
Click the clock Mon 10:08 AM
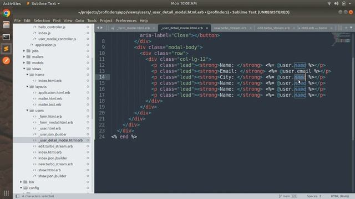tap(184, 3)
